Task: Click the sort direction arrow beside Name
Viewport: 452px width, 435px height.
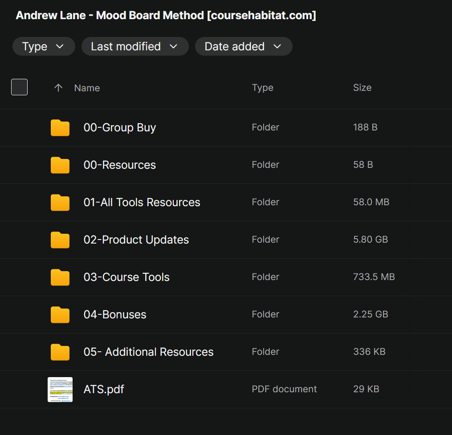Action: [x=58, y=88]
